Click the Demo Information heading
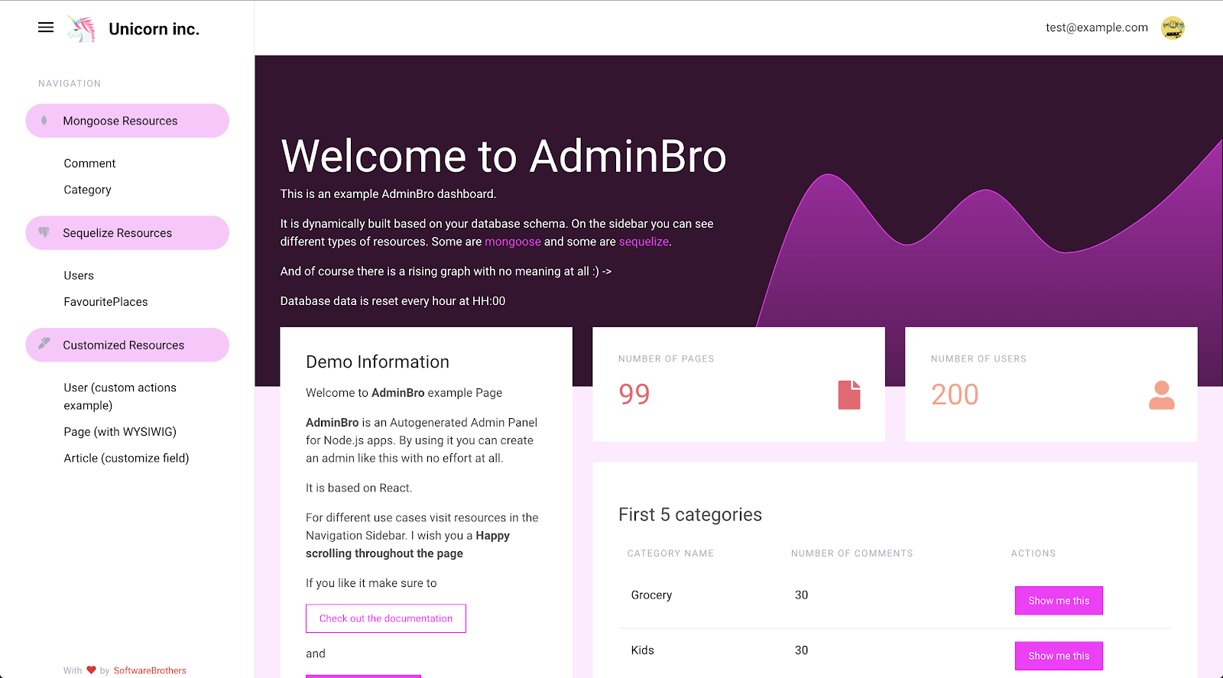 point(378,362)
